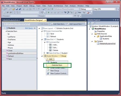Image resolution: width=121 pixels, height=96 pixels.
Task: Select the FirstName field
Action: point(12,39)
